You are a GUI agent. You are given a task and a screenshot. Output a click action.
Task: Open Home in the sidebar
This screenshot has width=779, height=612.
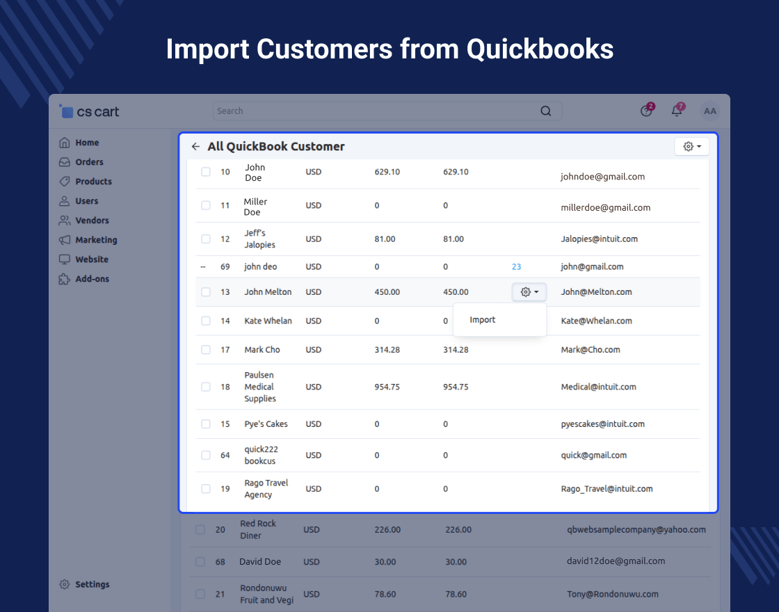tap(87, 143)
